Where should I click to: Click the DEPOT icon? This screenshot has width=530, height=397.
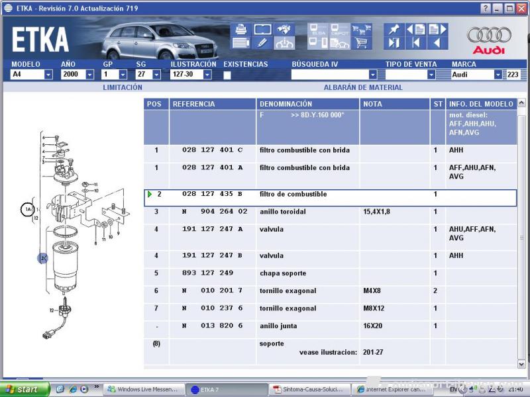click(339, 29)
